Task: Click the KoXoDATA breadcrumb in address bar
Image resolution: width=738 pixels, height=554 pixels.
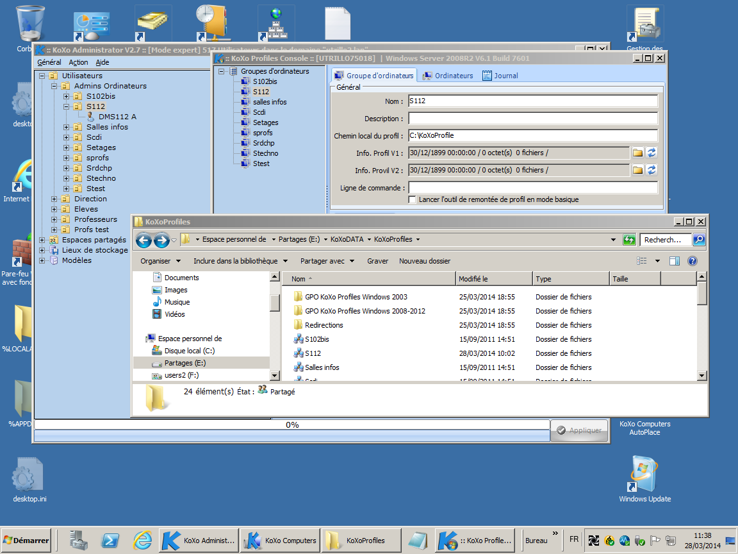Action: [347, 239]
